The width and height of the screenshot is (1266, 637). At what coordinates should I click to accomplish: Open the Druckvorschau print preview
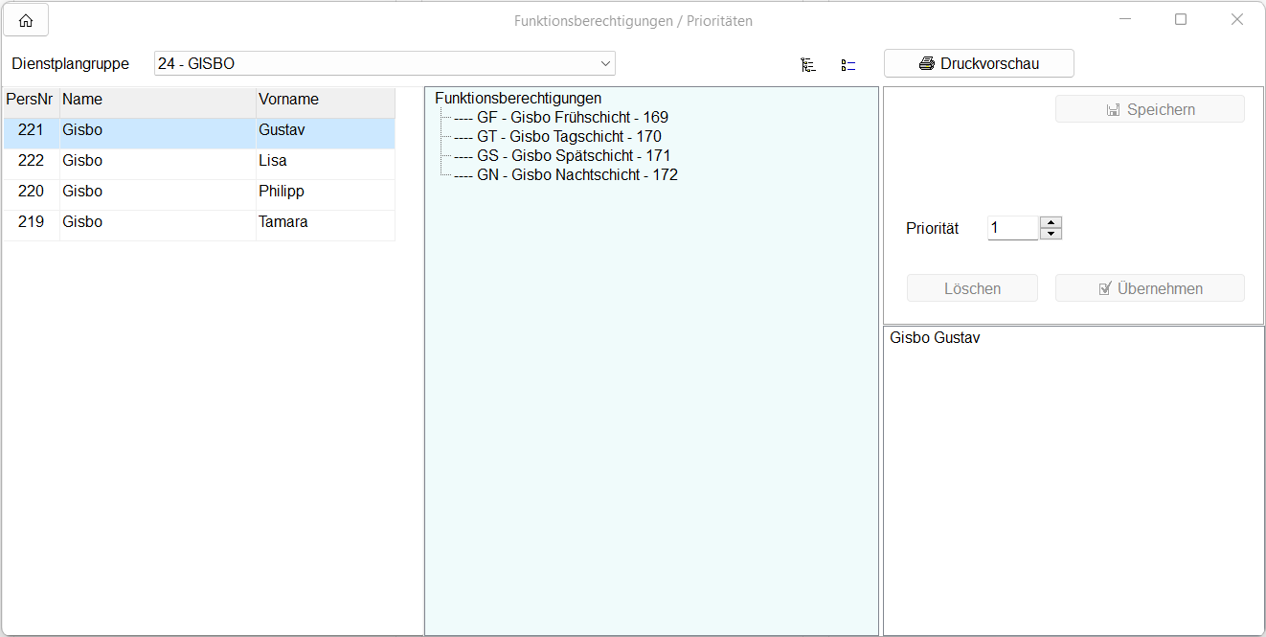click(978, 64)
